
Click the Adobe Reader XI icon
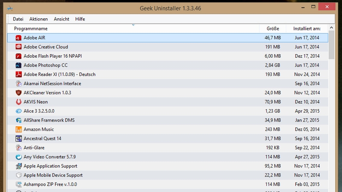(x=18, y=74)
